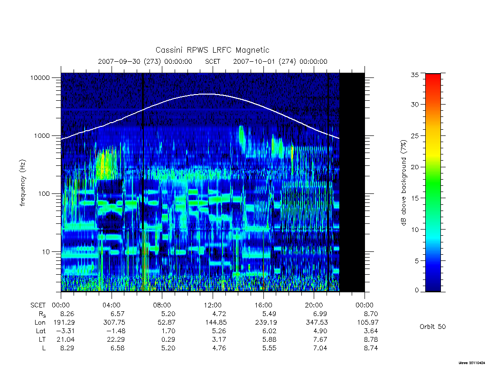
Task: Click the LT value 22.29
Action: coord(116,339)
